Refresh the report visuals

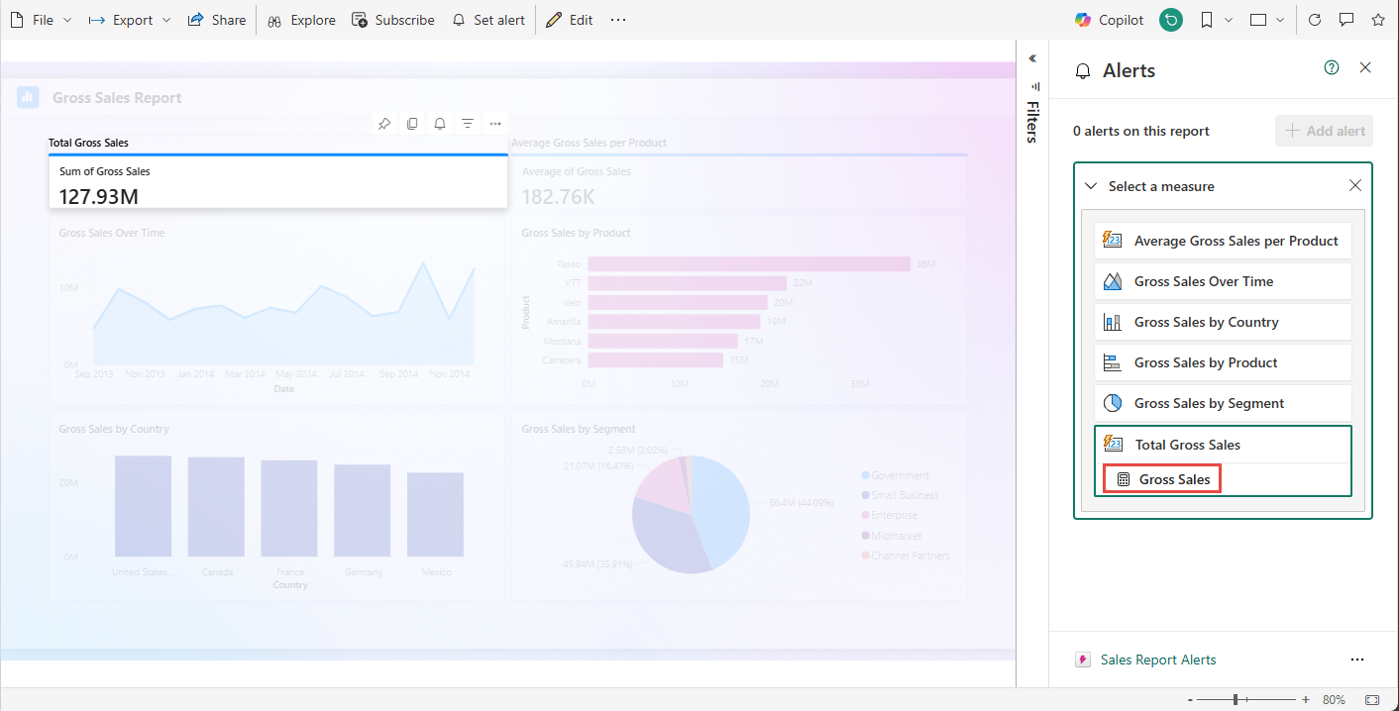coord(1315,20)
